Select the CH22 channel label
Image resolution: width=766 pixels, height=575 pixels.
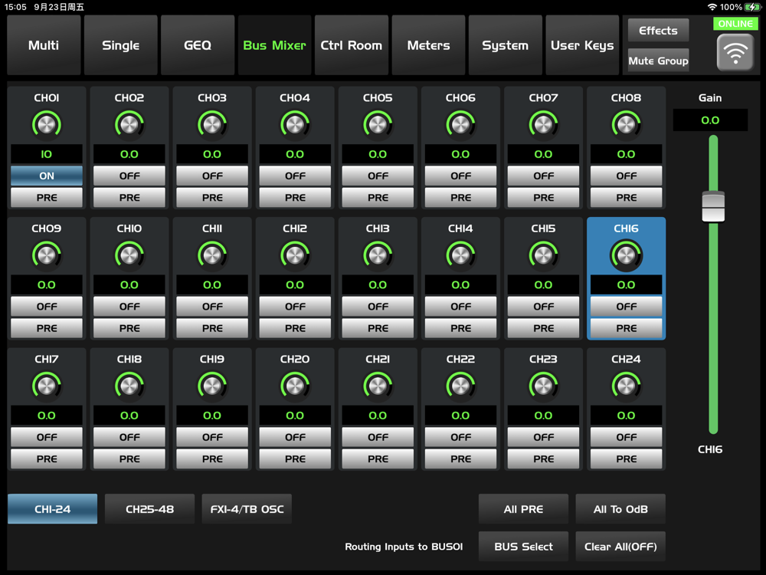click(x=460, y=359)
